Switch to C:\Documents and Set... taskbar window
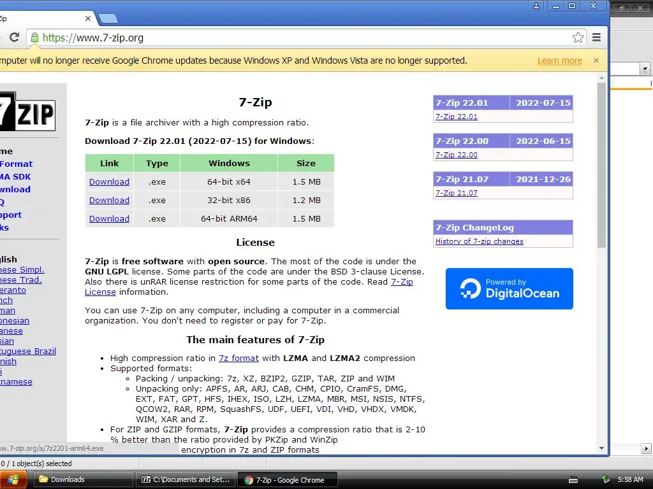Screen dimensions: 653x489 pyautogui.click(x=186, y=479)
